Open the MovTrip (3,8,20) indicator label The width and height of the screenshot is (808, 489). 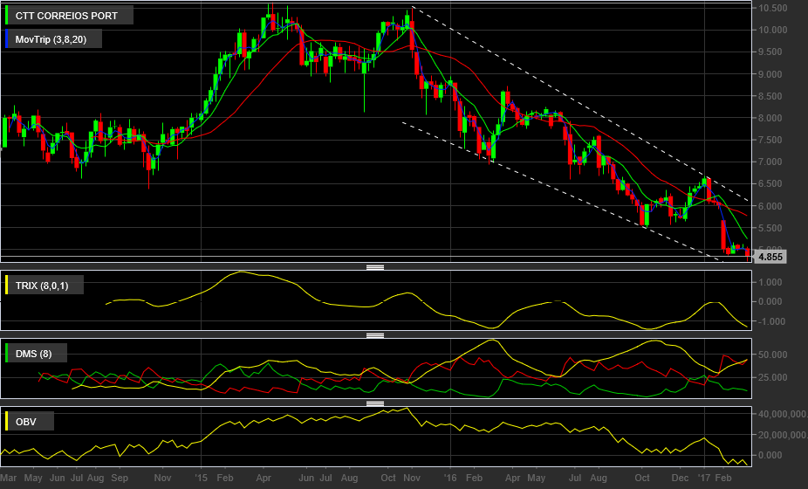53,39
